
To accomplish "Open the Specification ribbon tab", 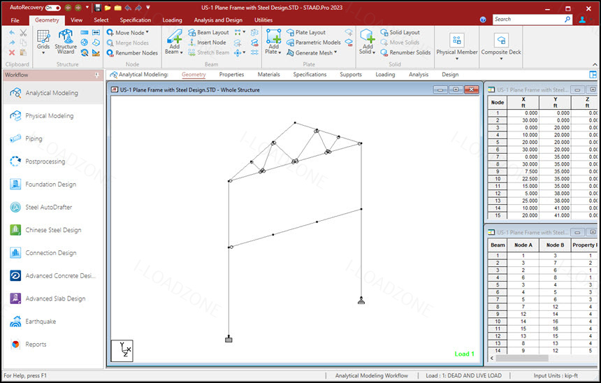I will [x=136, y=20].
